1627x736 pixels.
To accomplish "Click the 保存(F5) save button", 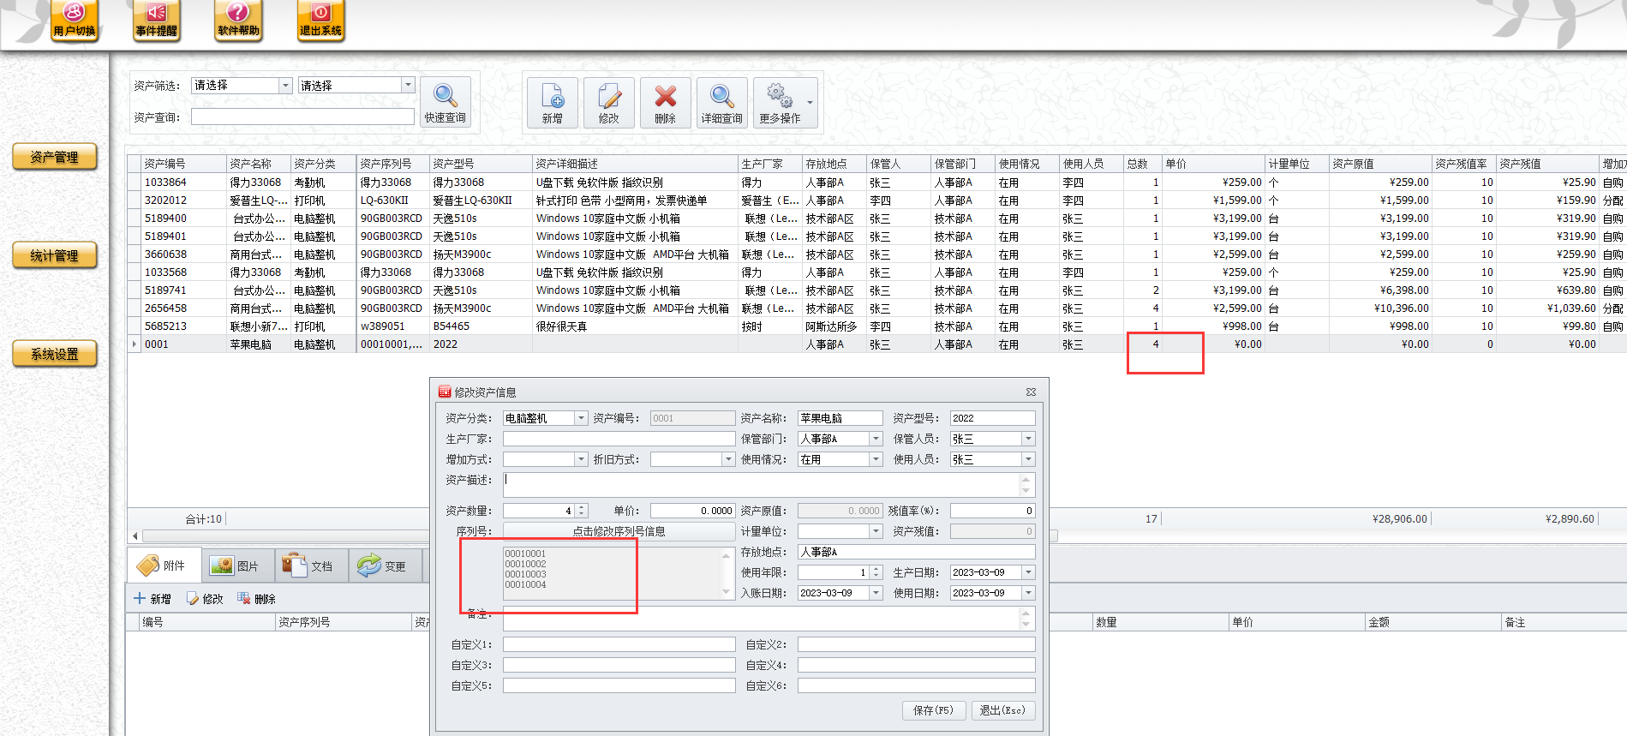I will click(x=933, y=710).
